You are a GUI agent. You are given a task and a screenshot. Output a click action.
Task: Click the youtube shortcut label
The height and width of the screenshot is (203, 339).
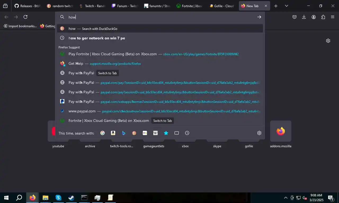58,146
